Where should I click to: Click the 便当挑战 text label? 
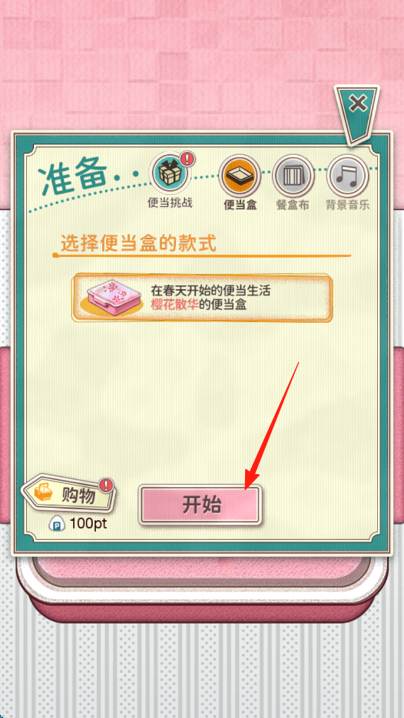[171, 203]
